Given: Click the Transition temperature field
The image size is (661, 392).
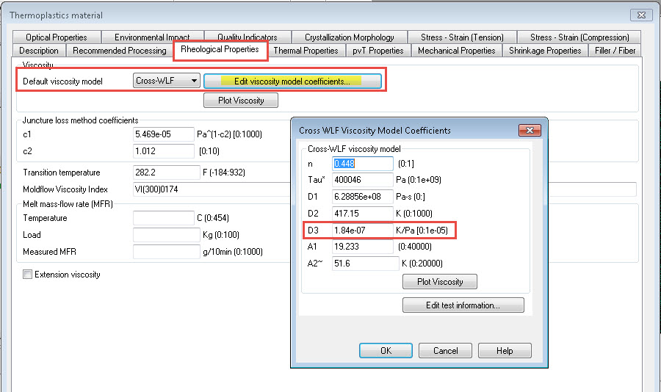Looking at the screenshot, I should [x=167, y=173].
